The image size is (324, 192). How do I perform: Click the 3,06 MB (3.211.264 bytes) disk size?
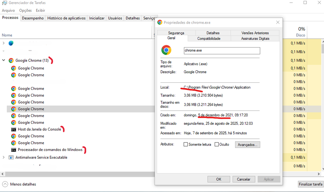coord(203,105)
